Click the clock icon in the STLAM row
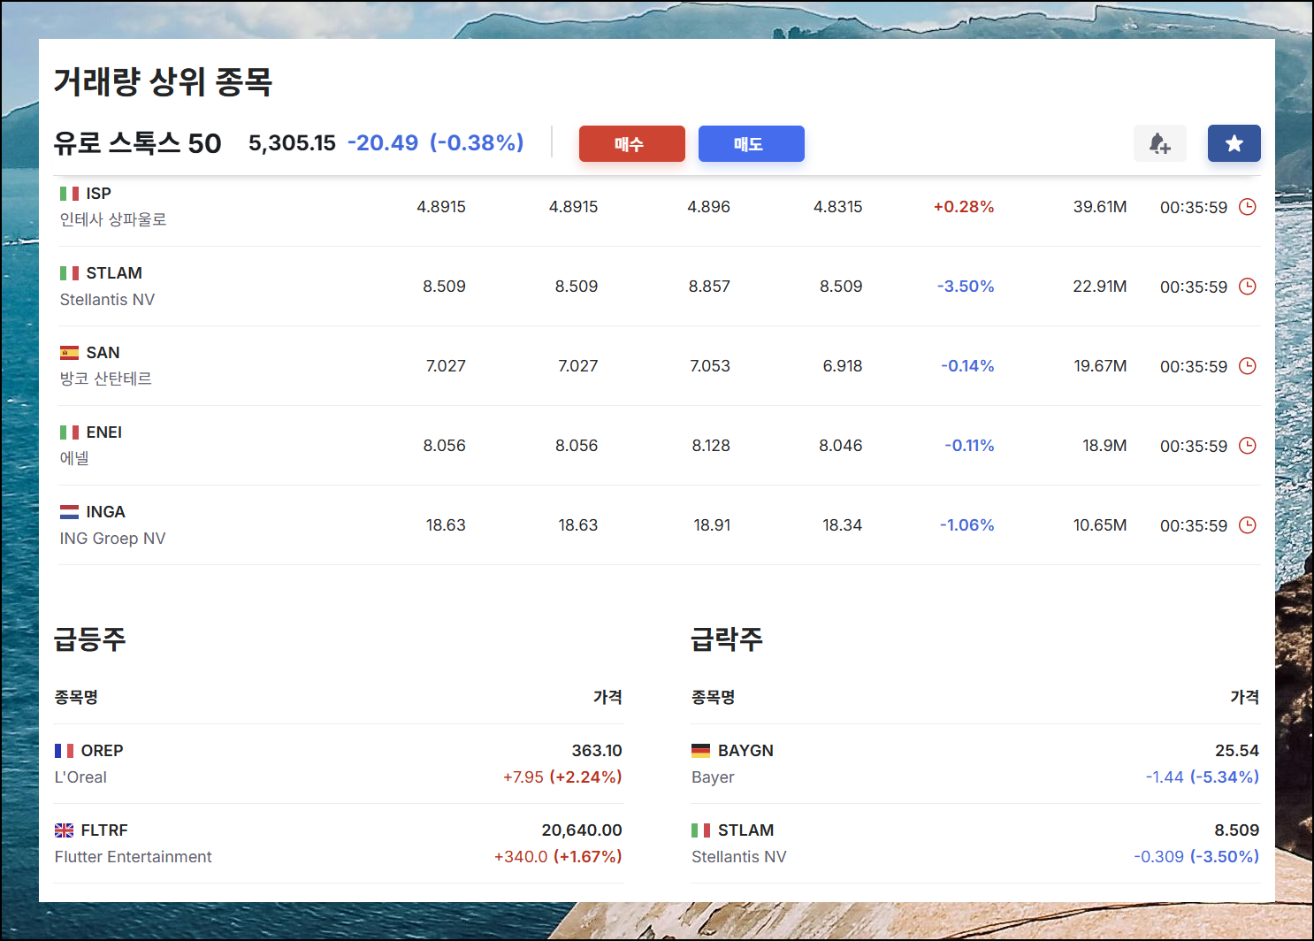This screenshot has height=941, width=1314. 1247,287
